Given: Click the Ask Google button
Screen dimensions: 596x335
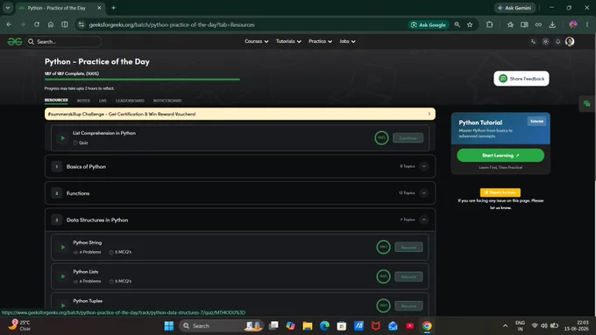Looking at the screenshot, I should pos(429,24).
